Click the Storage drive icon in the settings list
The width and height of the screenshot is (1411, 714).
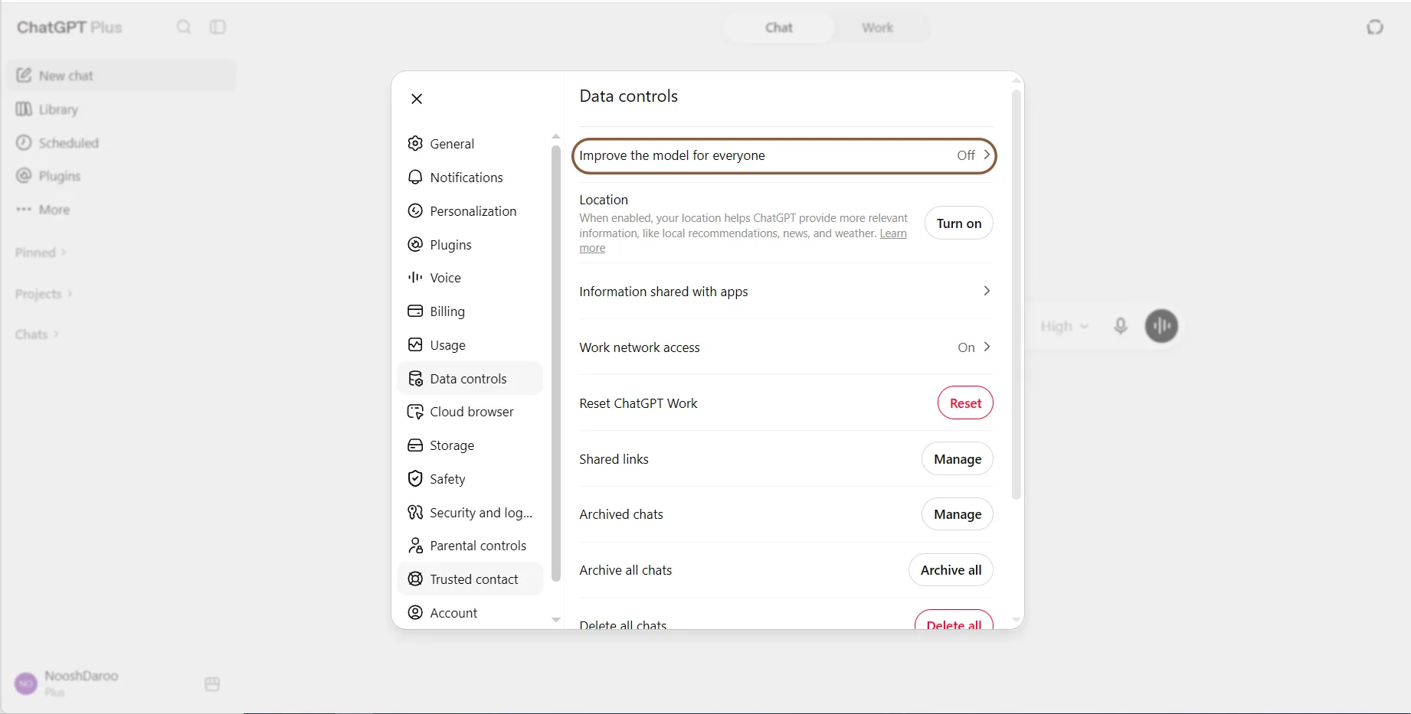415,445
